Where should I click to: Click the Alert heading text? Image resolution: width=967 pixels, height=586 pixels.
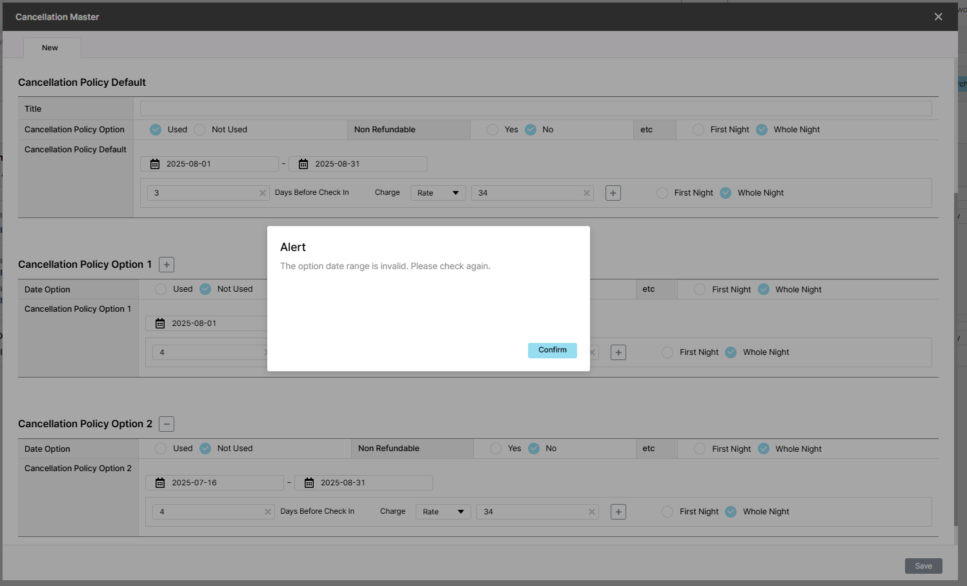pos(293,247)
